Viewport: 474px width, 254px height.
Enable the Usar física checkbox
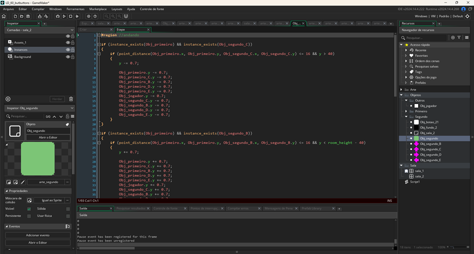pos(68,216)
